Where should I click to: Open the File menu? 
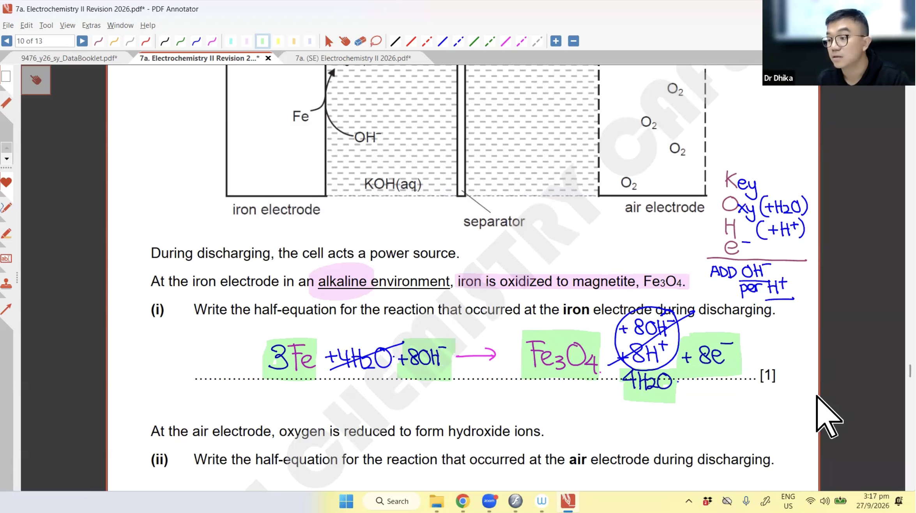coord(8,25)
